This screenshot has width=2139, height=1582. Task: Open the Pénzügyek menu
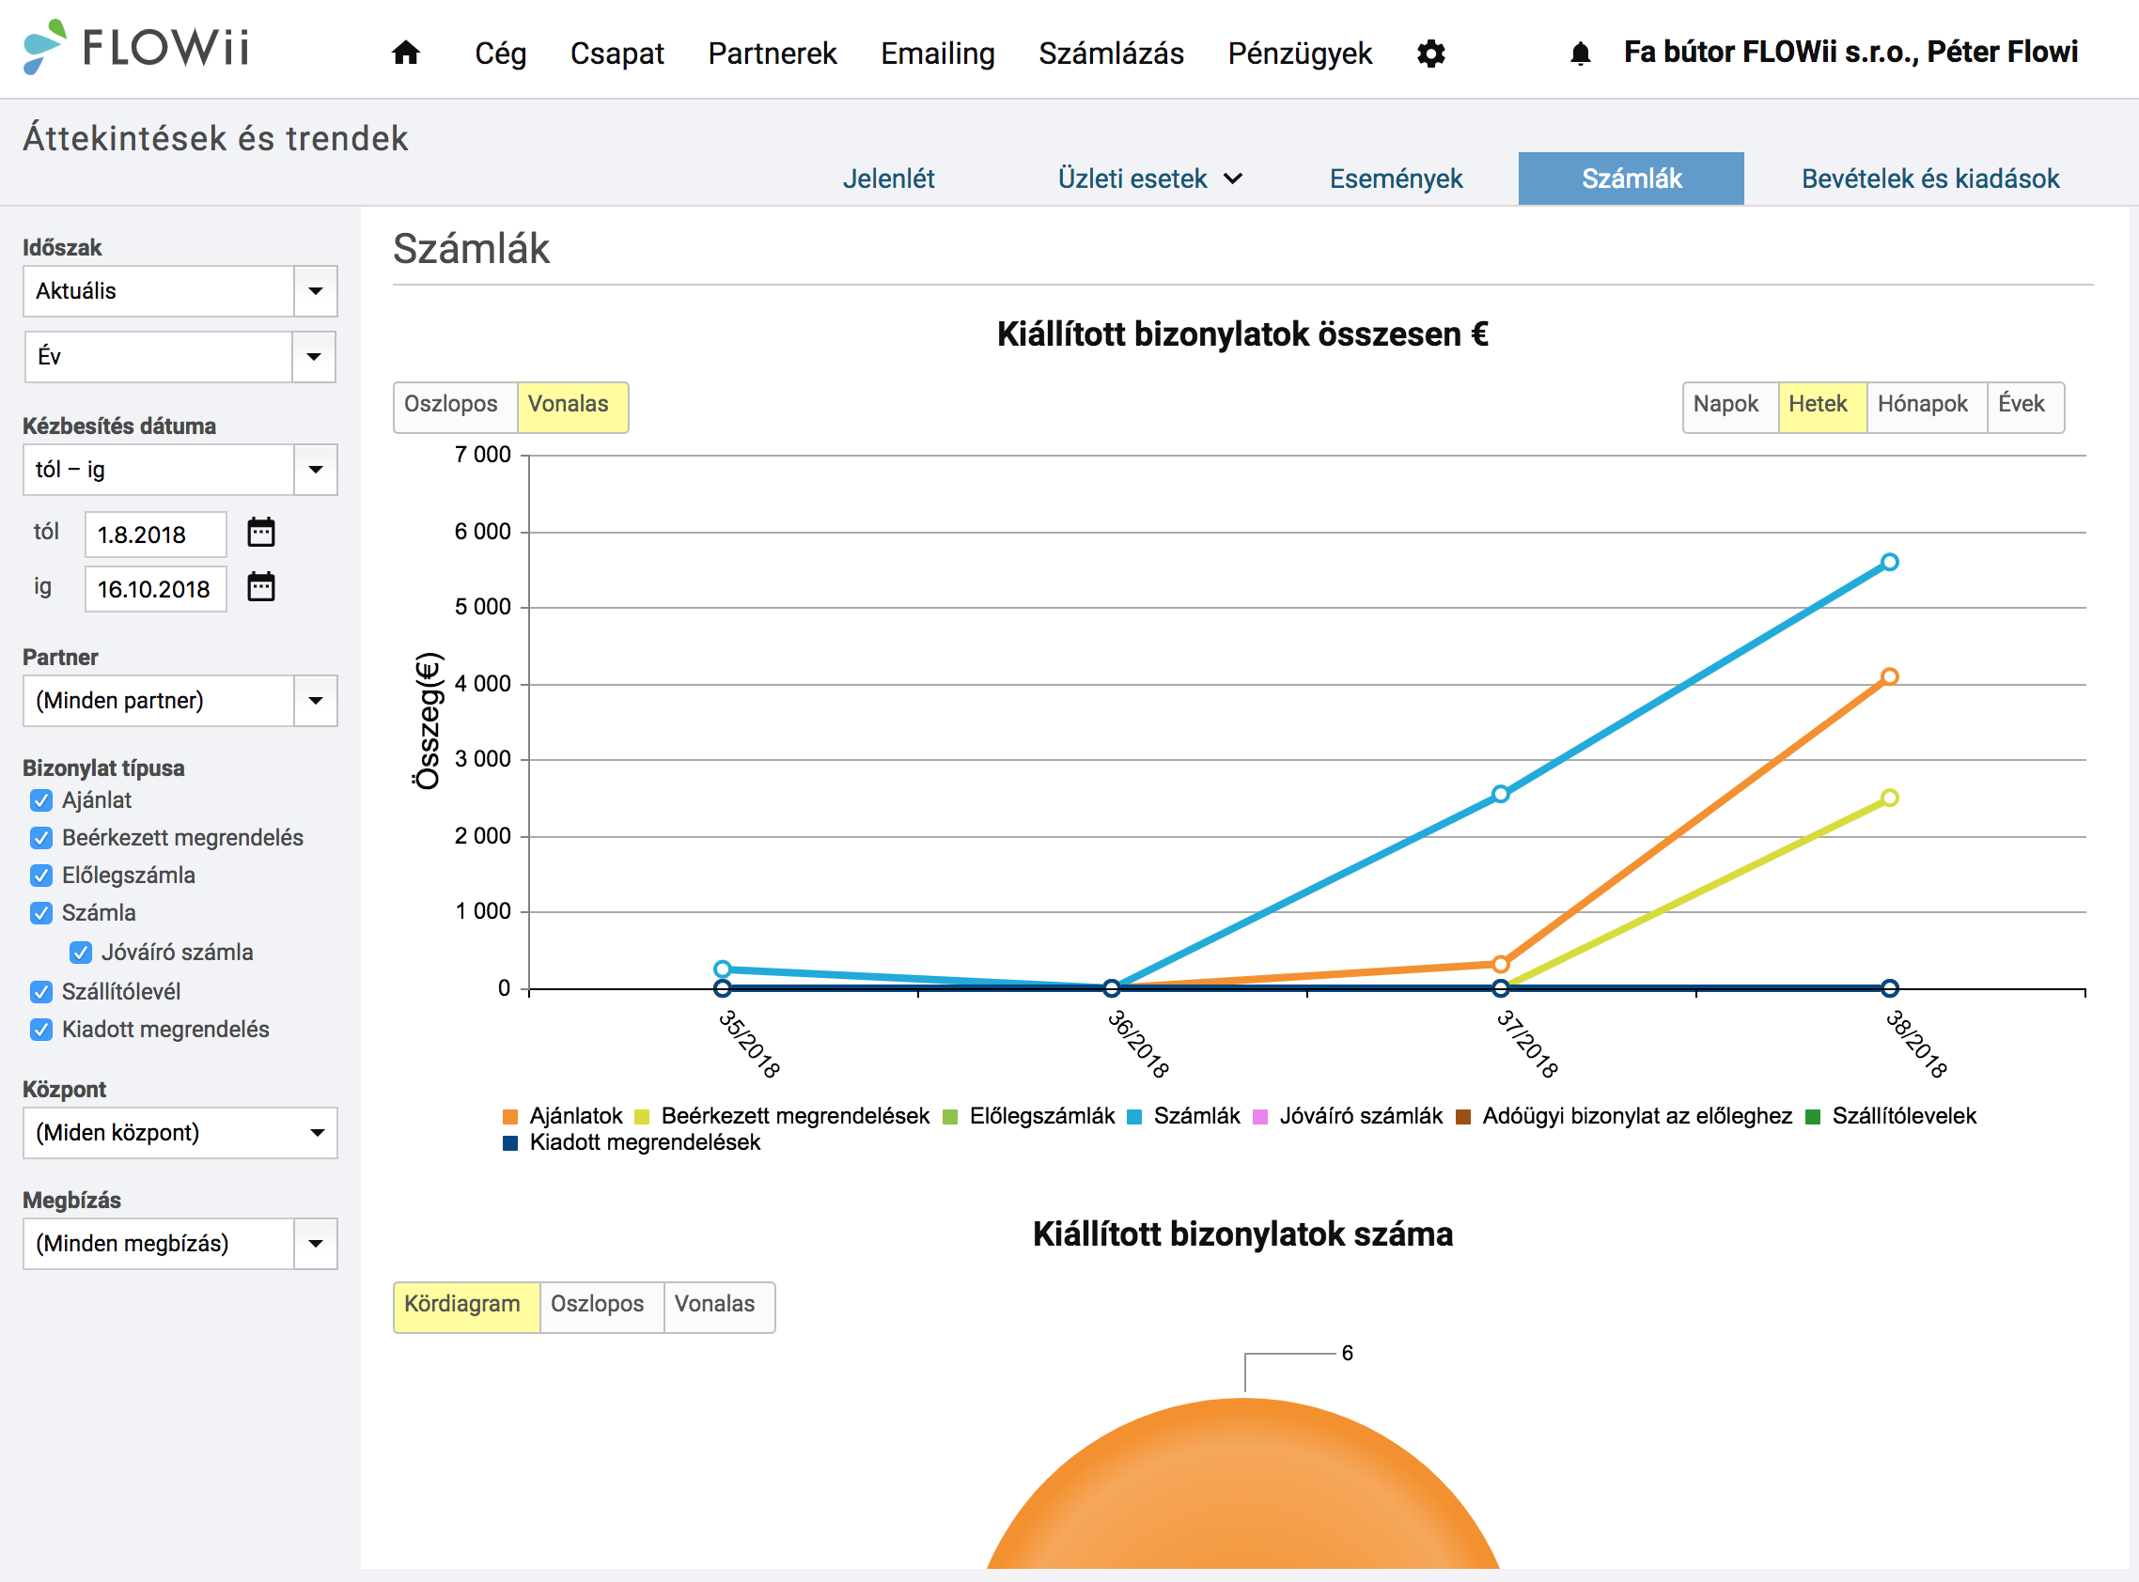click(x=1300, y=54)
